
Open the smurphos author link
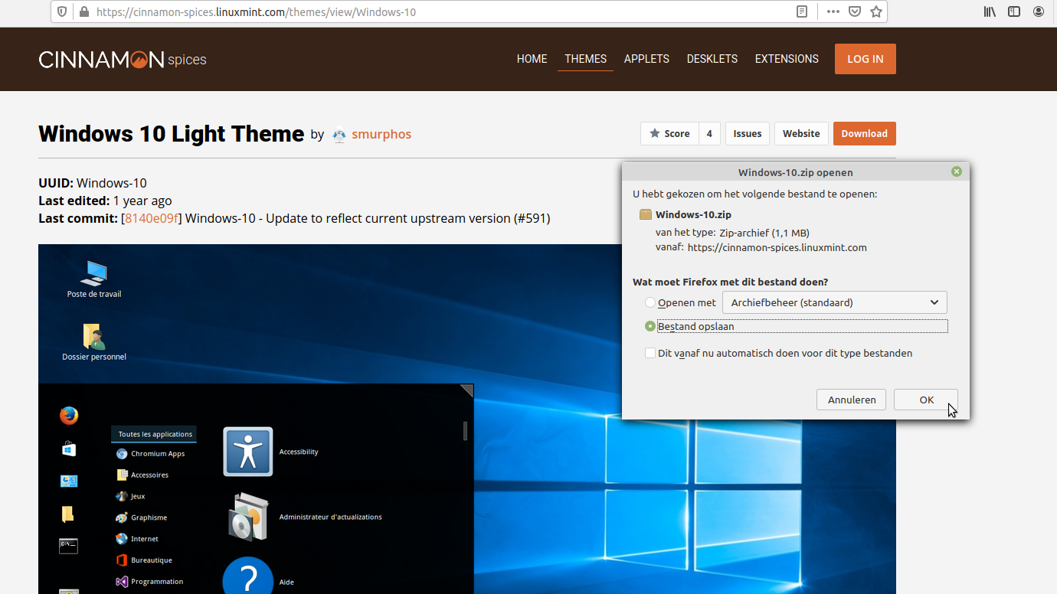(x=381, y=135)
